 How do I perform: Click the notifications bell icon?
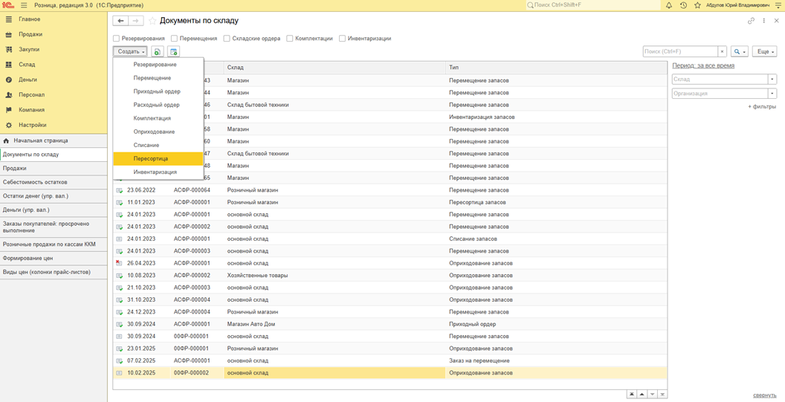668,5
